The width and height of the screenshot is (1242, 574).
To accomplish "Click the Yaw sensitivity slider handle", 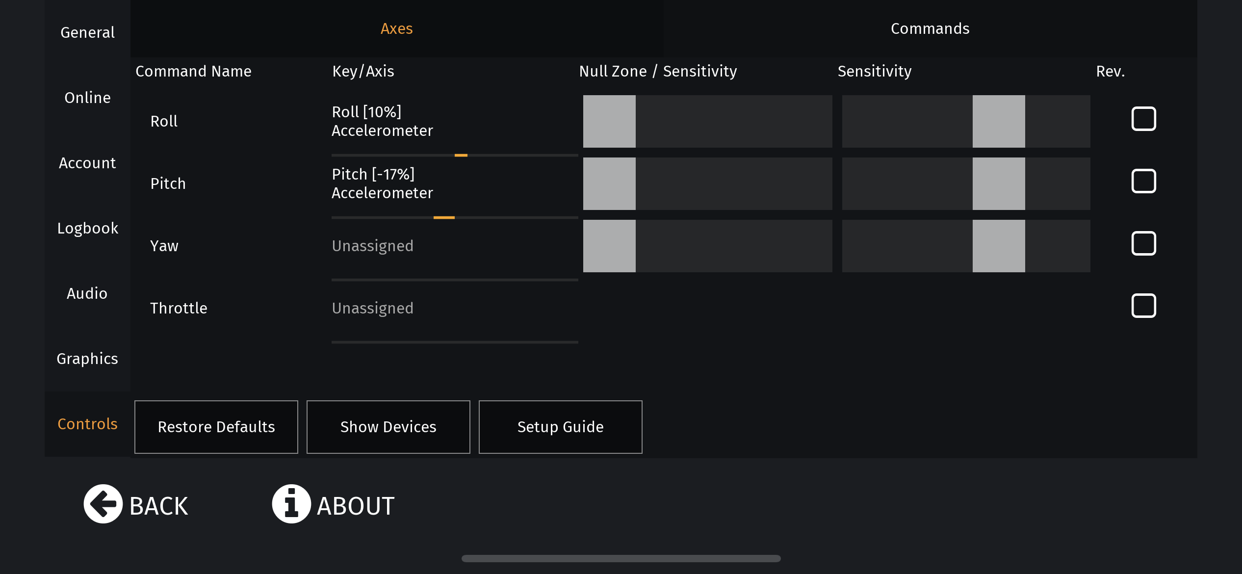I will (x=998, y=246).
